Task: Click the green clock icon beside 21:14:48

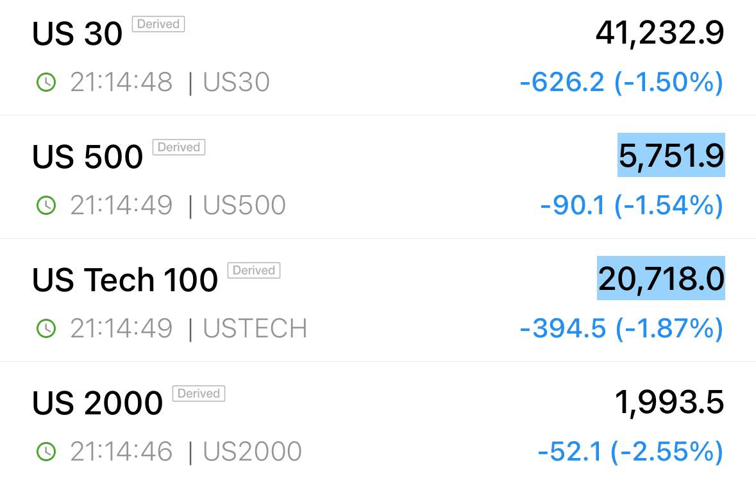Action: pyautogui.click(x=46, y=82)
